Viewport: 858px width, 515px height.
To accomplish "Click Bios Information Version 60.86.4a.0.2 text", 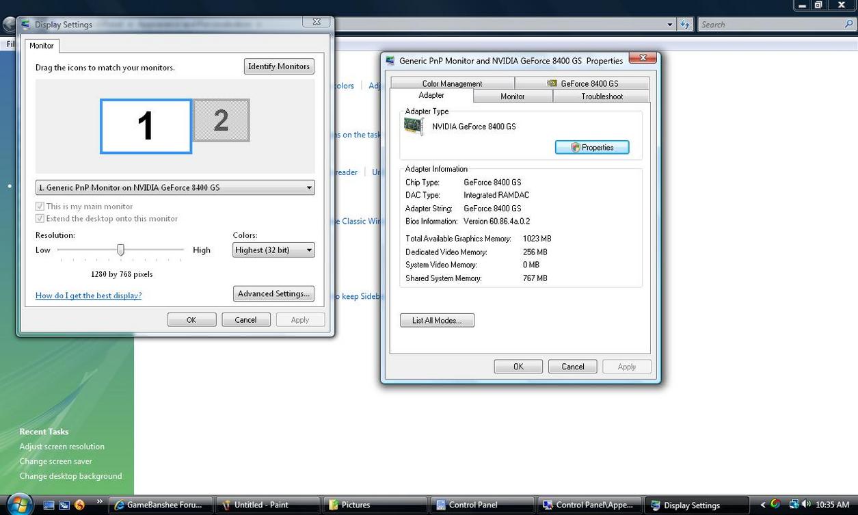I will [x=468, y=222].
